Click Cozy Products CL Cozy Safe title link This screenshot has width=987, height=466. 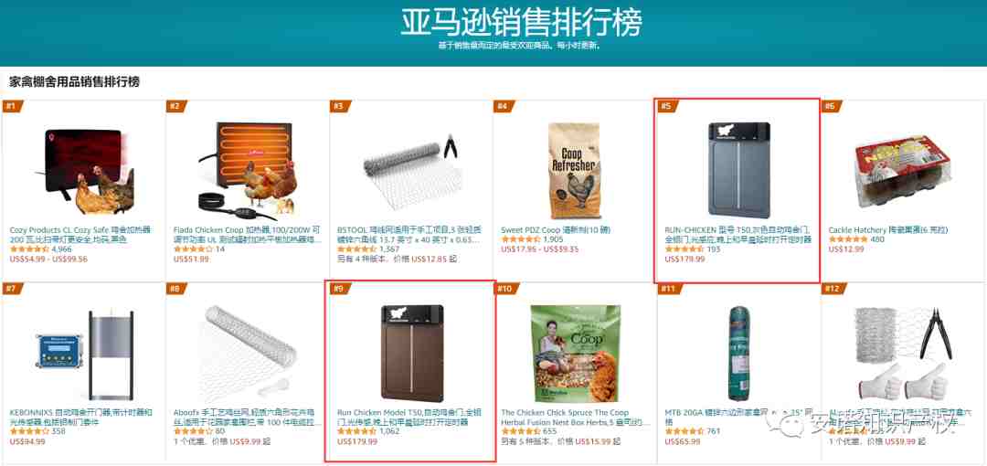80,235
